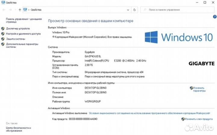Select computer name DESKTOP-GLSBINO in Имя компьютера row

tap(96, 88)
